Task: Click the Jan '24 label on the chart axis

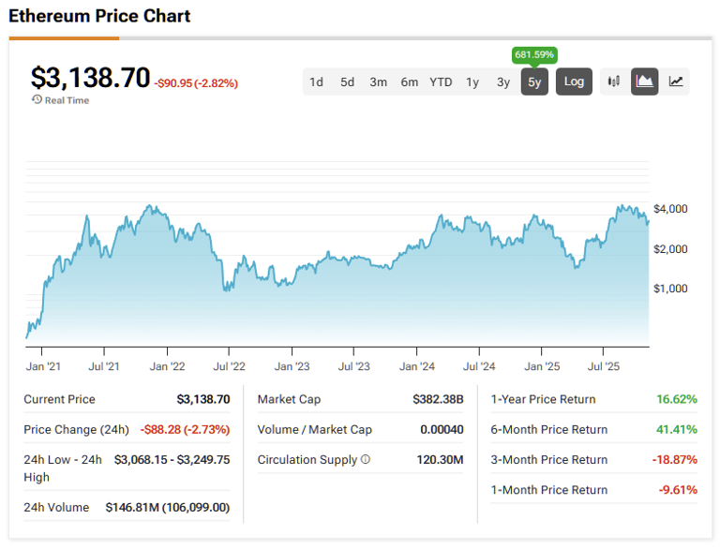Action: pos(416,366)
